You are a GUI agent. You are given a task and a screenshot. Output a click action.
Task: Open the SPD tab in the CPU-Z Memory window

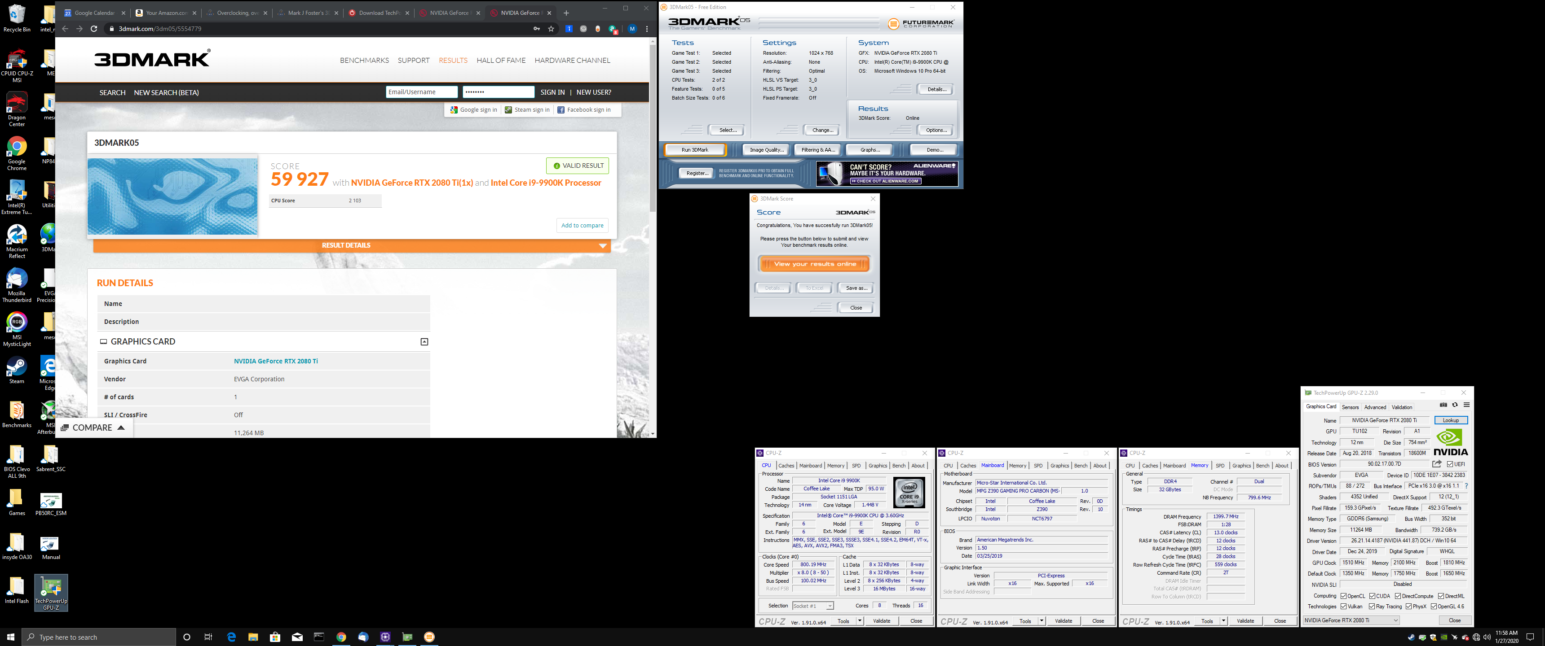pos(1219,466)
